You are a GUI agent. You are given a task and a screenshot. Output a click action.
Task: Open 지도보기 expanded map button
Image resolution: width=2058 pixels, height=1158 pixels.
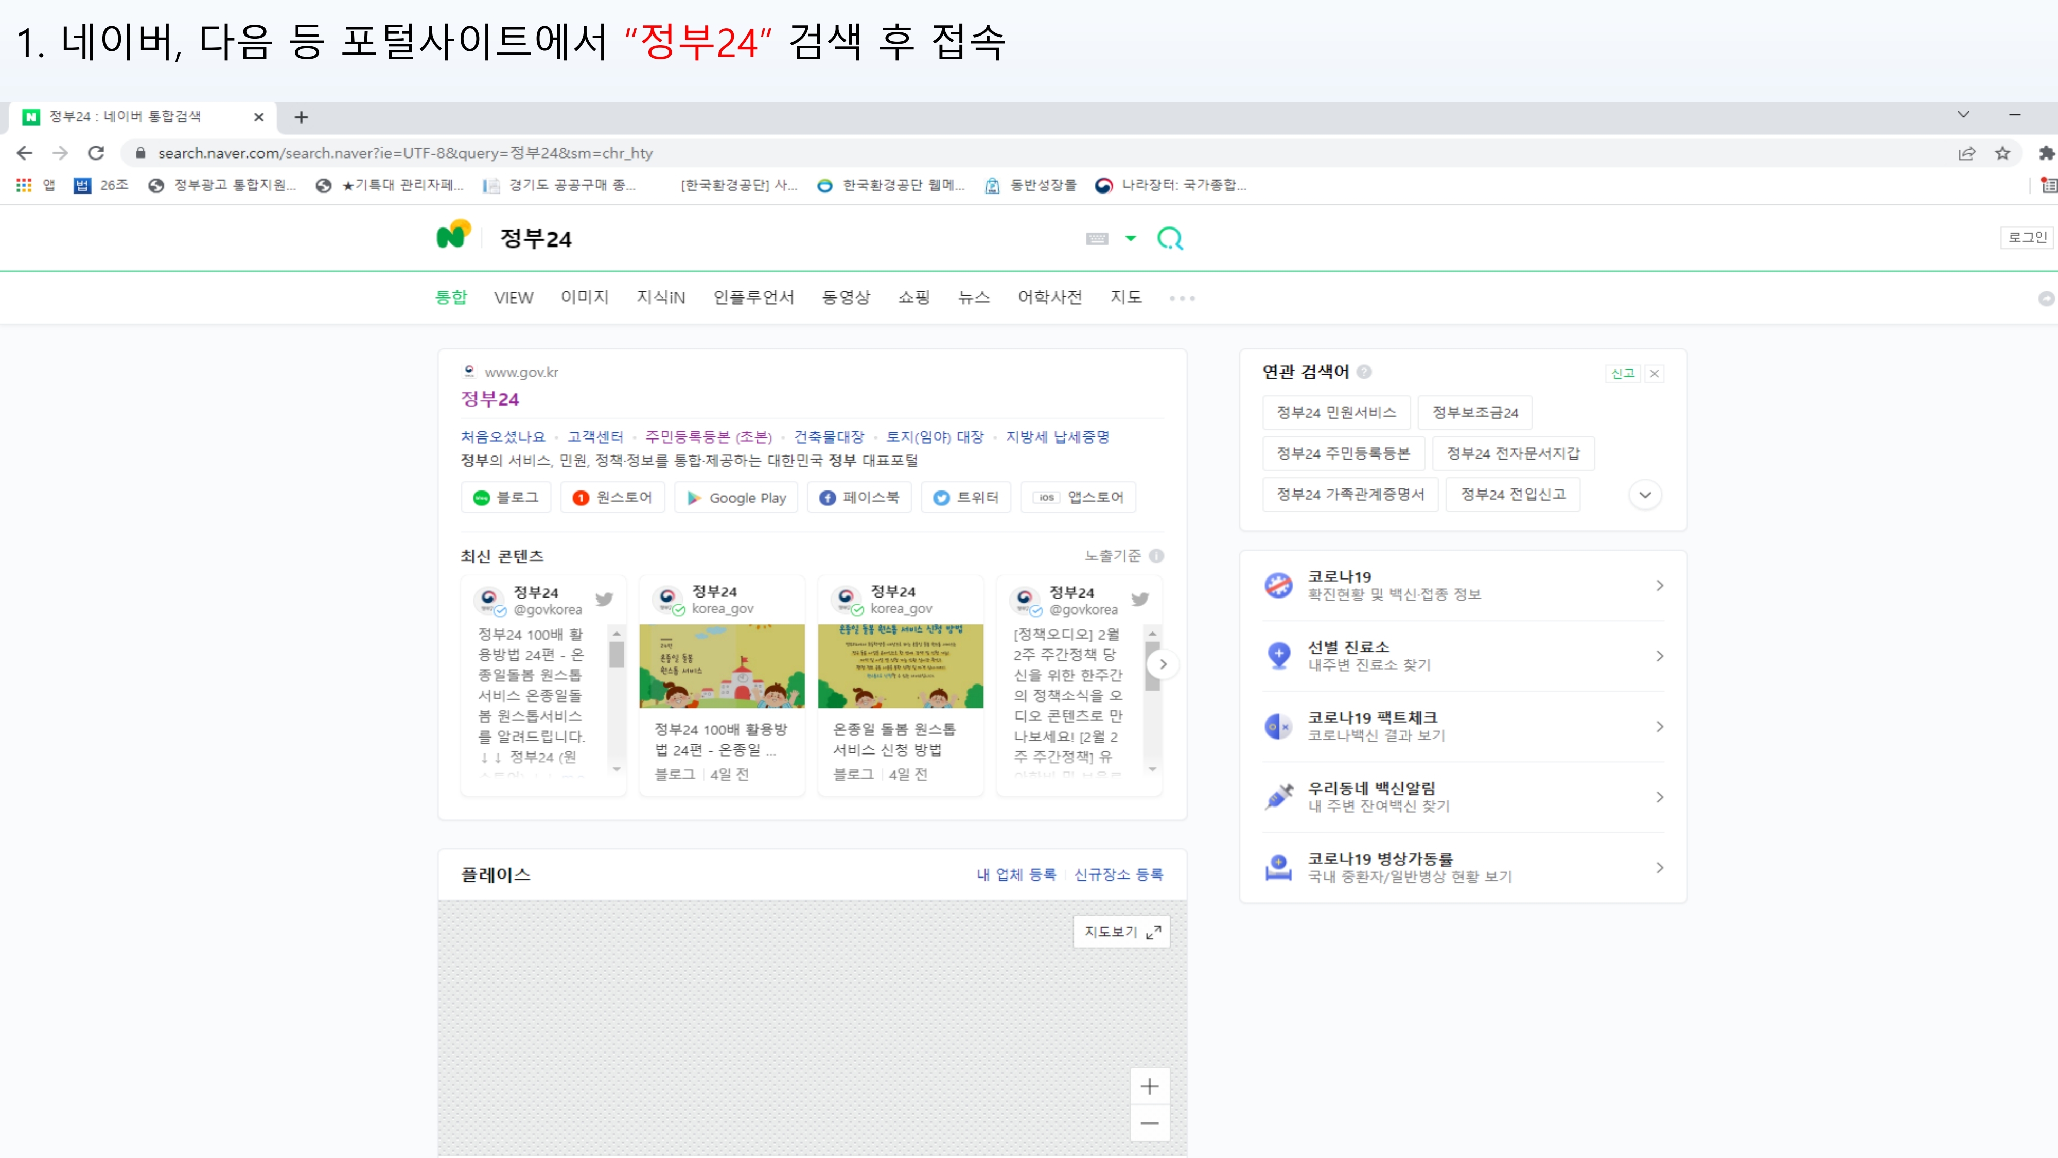(x=1122, y=932)
